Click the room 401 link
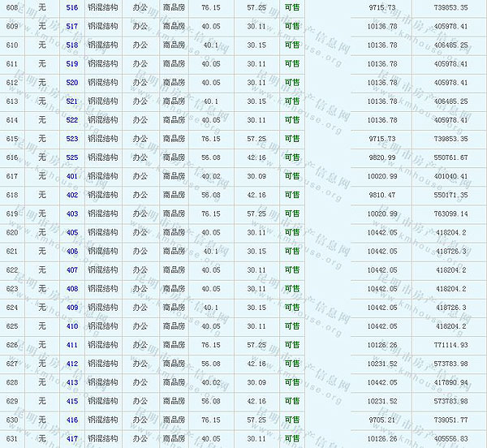 (x=72, y=176)
